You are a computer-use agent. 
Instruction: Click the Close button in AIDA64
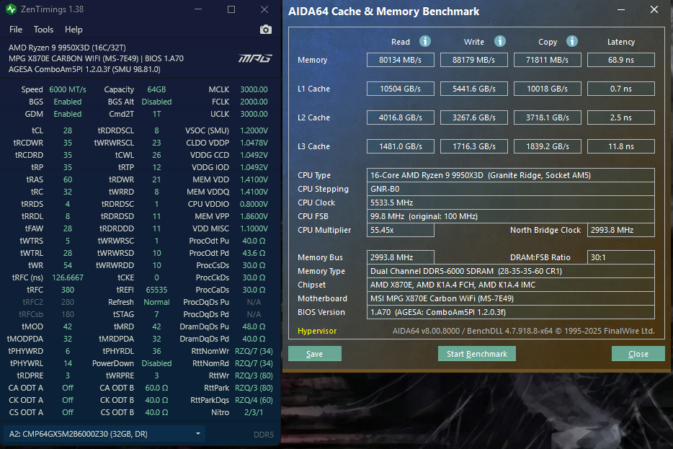point(638,354)
